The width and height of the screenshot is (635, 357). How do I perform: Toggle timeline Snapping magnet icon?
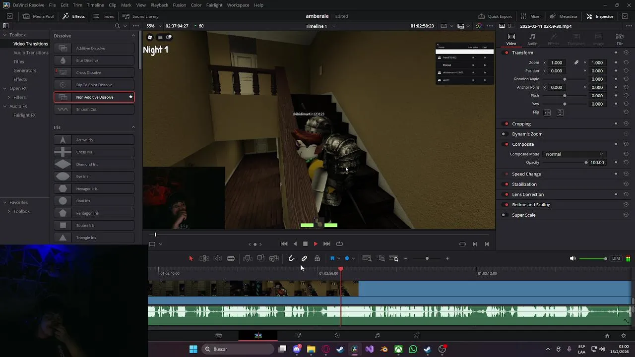pos(291,258)
